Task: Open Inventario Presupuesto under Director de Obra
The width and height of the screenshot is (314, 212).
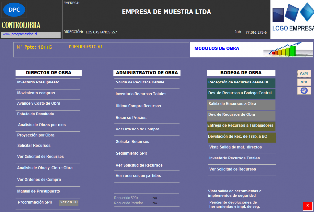Action: tap(38, 82)
